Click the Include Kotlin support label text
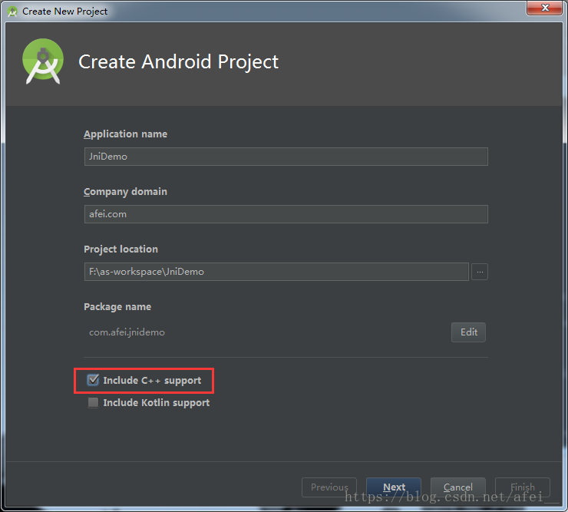Screen dimensions: 568x512 point(157,403)
